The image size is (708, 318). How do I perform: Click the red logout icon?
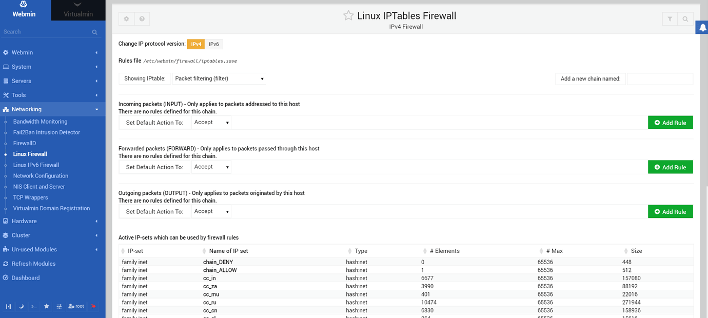93,306
